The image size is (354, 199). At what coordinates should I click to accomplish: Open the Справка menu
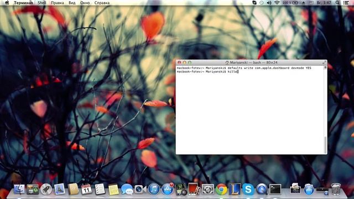[x=102, y=3]
